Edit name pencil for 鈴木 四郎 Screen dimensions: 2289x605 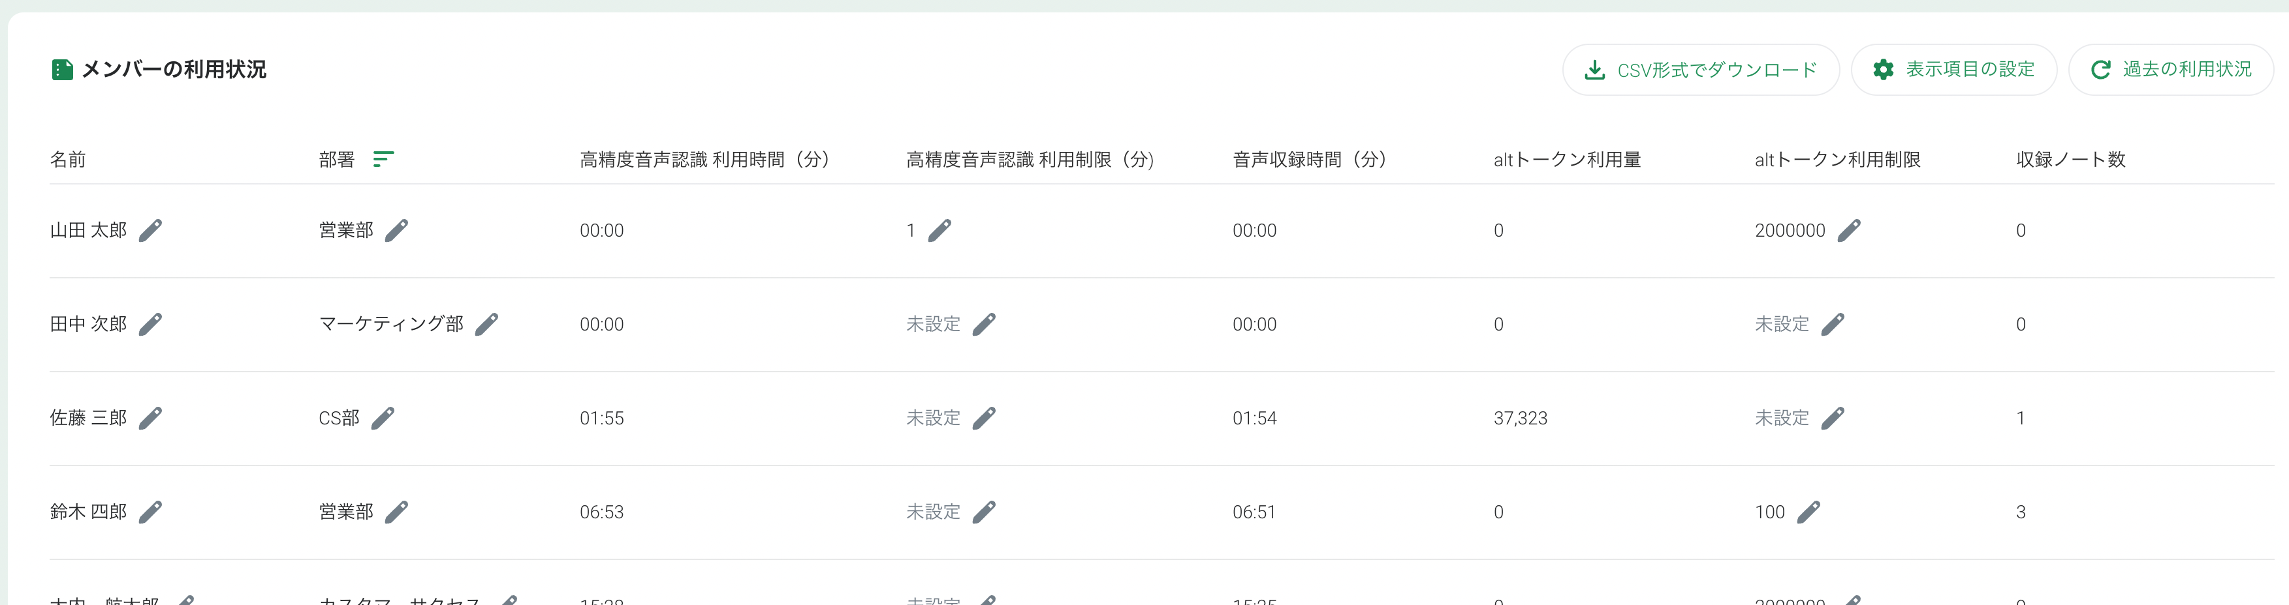(151, 512)
